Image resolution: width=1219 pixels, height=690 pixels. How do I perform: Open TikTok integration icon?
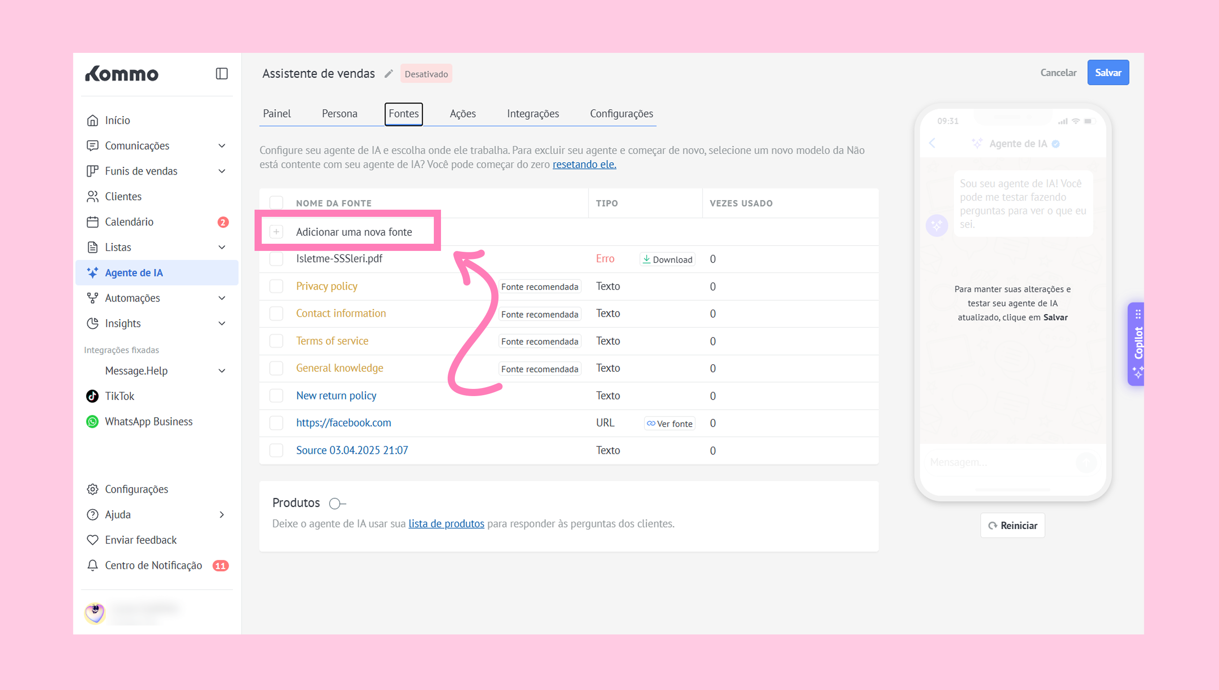pos(92,396)
